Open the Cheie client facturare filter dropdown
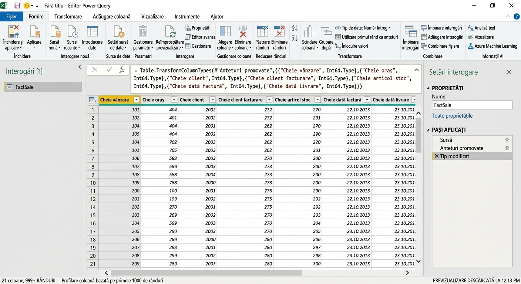Screen dimensions: 521x284 pos(269,100)
